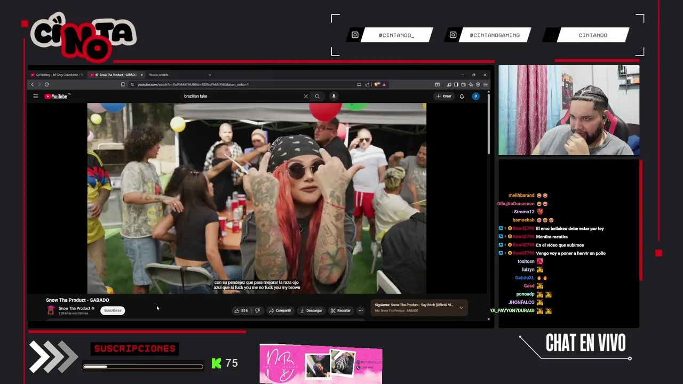Screen dimensions: 683x384
Task: Open the more actions three-dot menu
Action: click(361, 310)
